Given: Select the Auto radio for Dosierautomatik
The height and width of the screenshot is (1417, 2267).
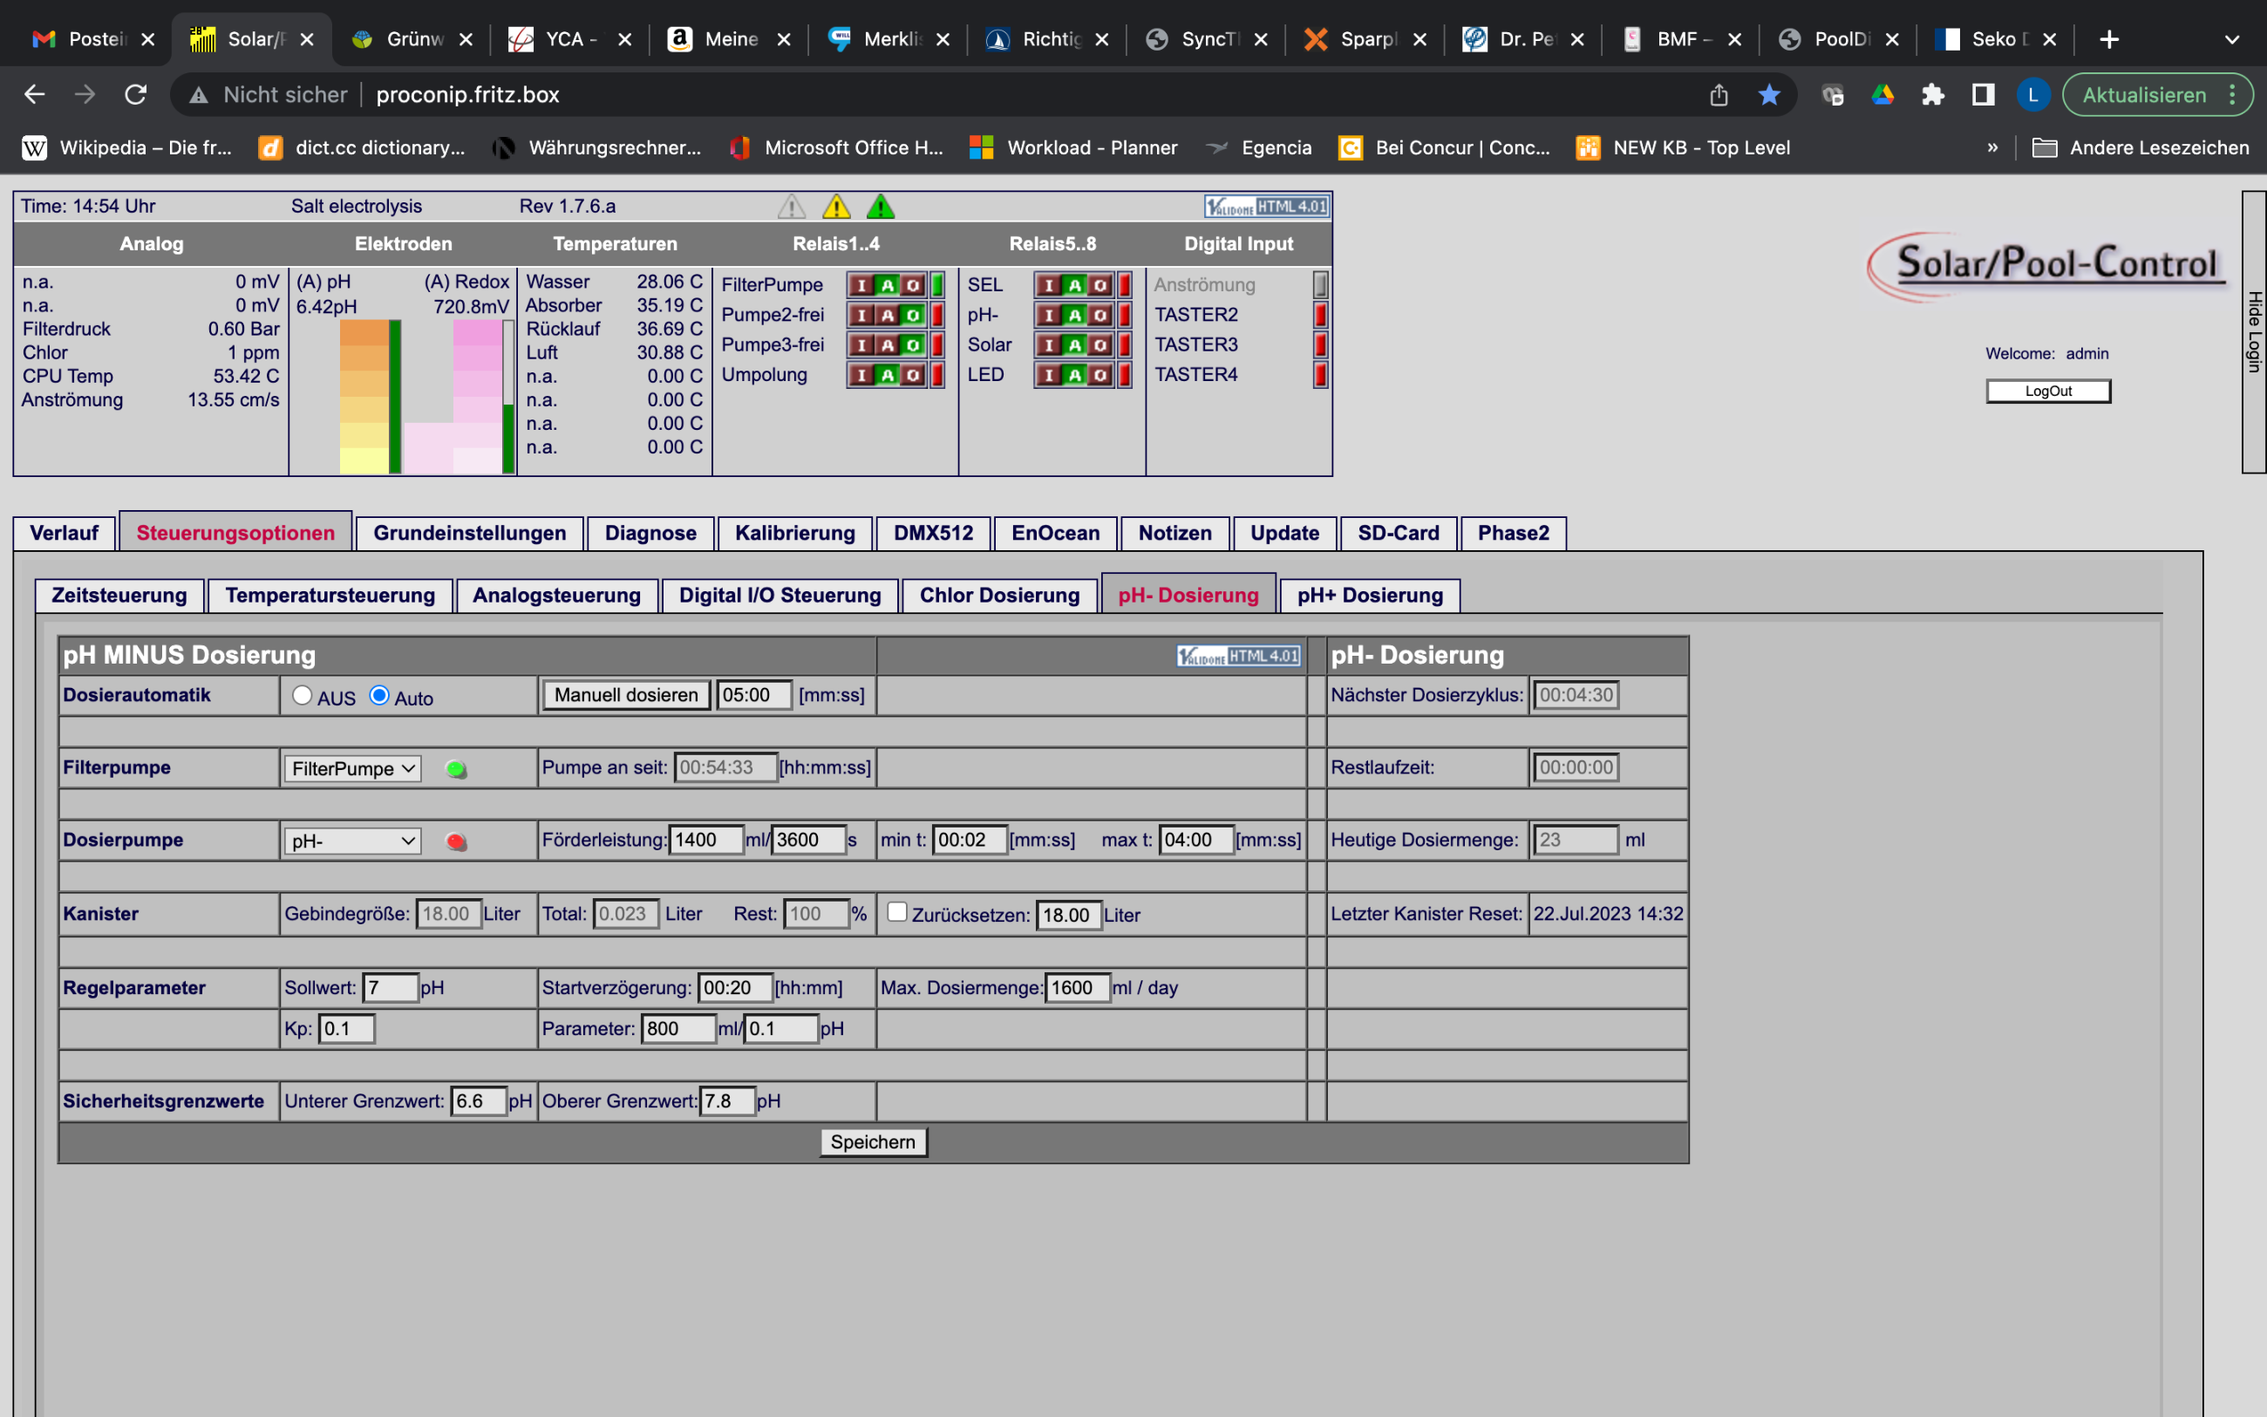Looking at the screenshot, I should pos(379,695).
